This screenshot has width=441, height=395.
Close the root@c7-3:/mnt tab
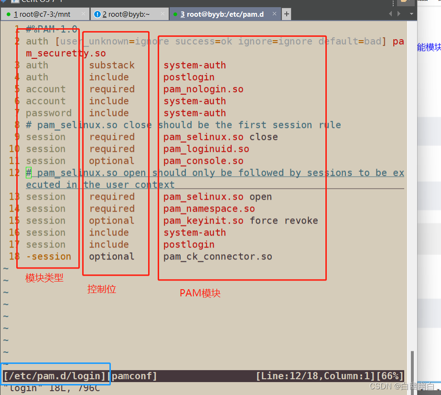pyautogui.click(x=83, y=14)
